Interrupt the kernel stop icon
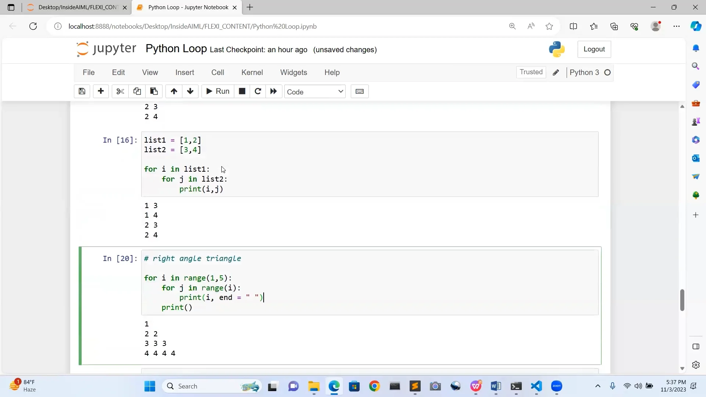Image resolution: width=706 pixels, height=397 pixels. [x=242, y=92]
